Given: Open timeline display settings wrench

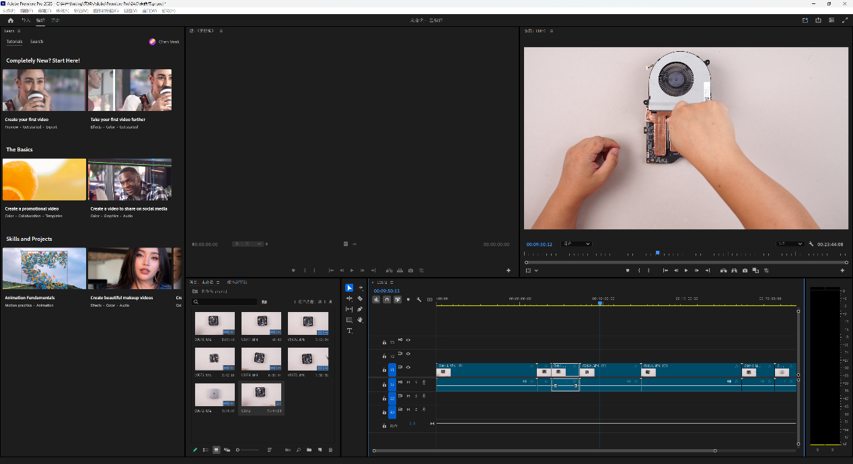Looking at the screenshot, I should click(x=419, y=299).
